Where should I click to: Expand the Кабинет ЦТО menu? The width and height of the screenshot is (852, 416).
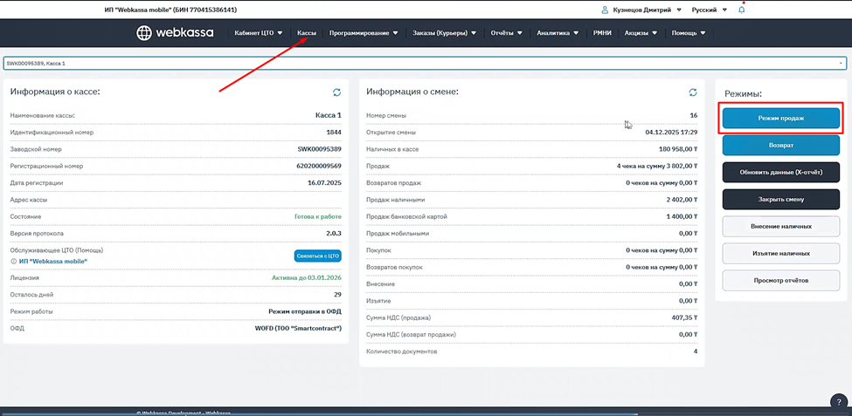[259, 33]
